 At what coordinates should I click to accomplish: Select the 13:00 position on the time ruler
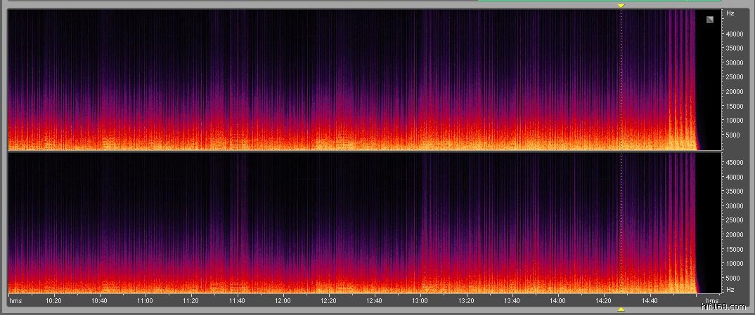(x=420, y=300)
